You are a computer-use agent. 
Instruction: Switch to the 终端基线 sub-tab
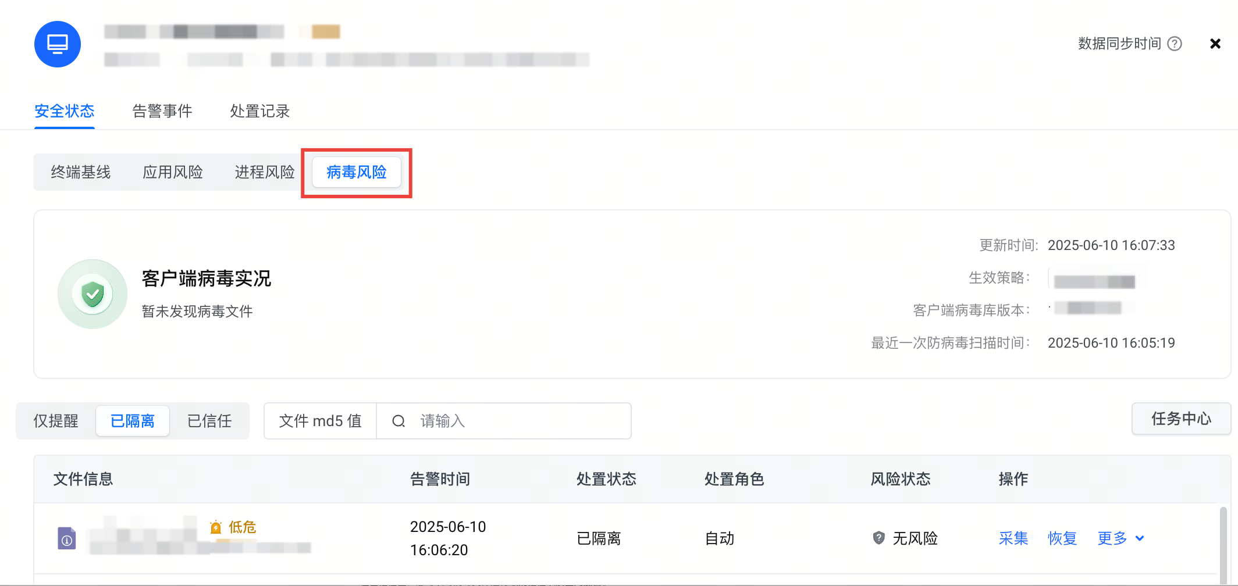80,172
